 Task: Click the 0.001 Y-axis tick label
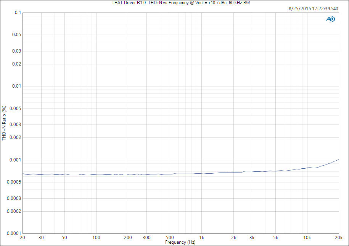tap(15, 160)
